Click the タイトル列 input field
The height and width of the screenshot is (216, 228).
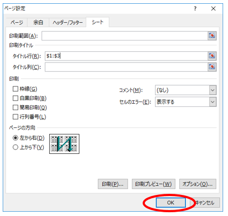126,67
